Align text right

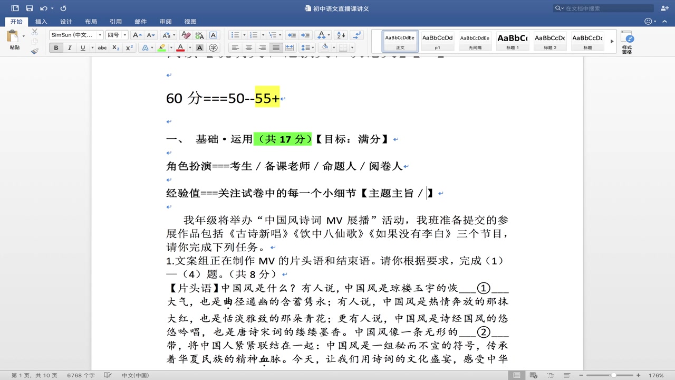262,47
